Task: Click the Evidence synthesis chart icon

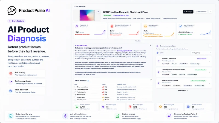Action: click(x=11, y=82)
